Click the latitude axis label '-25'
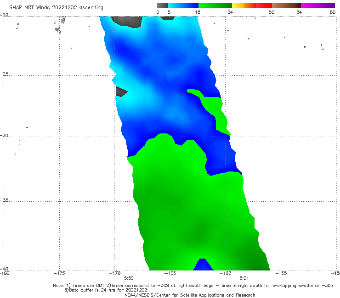 [4, 74]
